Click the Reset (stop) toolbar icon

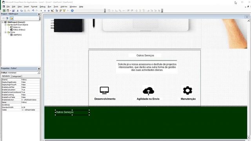(49, 11)
